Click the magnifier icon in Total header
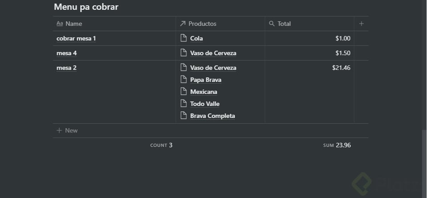The image size is (427, 198). (271, 24)
